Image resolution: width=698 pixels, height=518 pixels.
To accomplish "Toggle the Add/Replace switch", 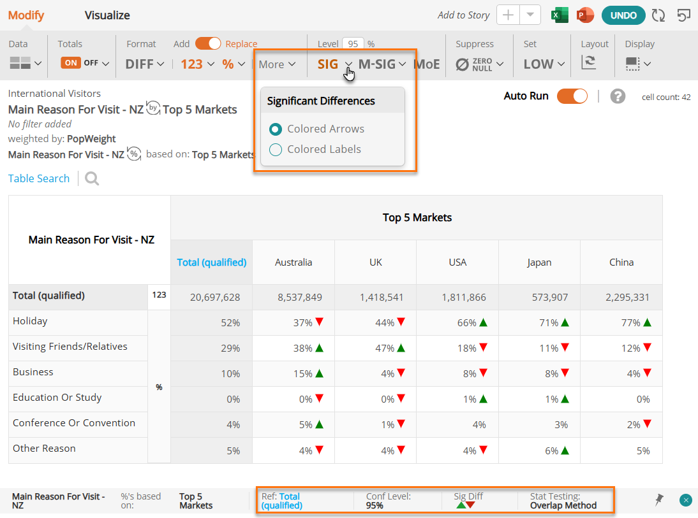I will click(x=208, y=43).
